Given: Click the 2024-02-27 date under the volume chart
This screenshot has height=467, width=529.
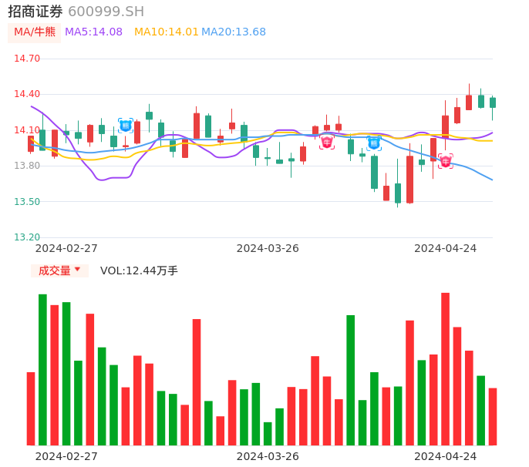Looking at the screenshot, I should [66, 456].
